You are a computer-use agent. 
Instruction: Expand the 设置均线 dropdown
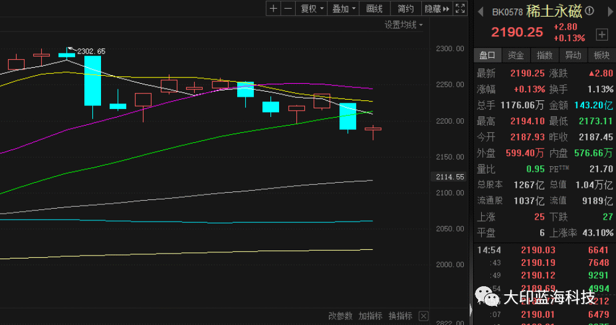point(404,25)
